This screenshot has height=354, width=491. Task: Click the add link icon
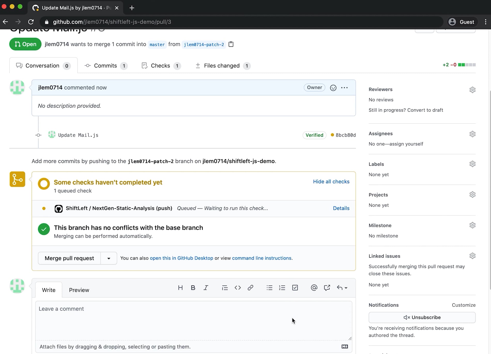click(x=250, y=288)
